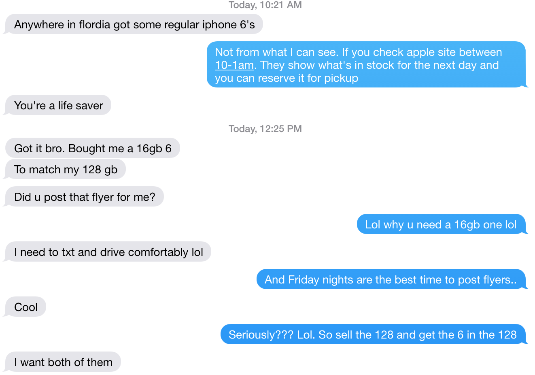Tap the 'Lol why u need a 16gb one lol' reply
This screenshot has width=535, height=375.
click(x=442, y=224)
